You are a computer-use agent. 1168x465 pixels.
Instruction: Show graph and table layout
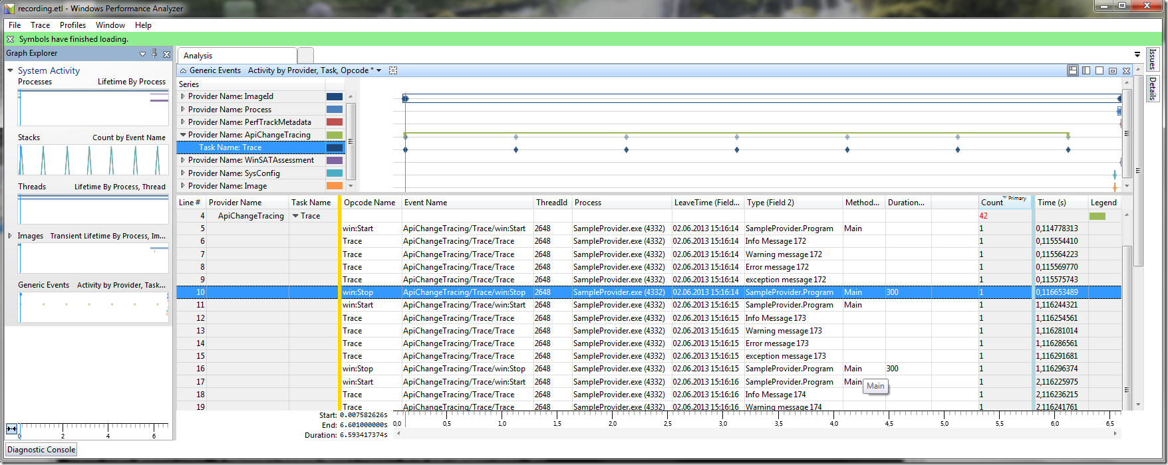(1073, 70)
